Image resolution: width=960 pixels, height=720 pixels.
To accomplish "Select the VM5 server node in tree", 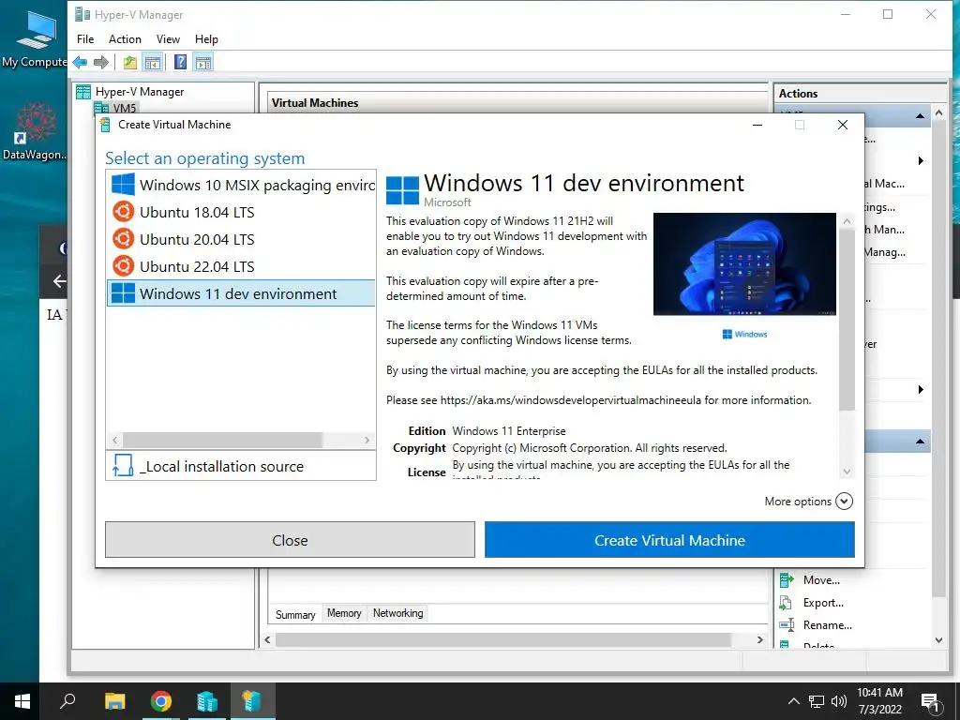I will tap(125, 109).
